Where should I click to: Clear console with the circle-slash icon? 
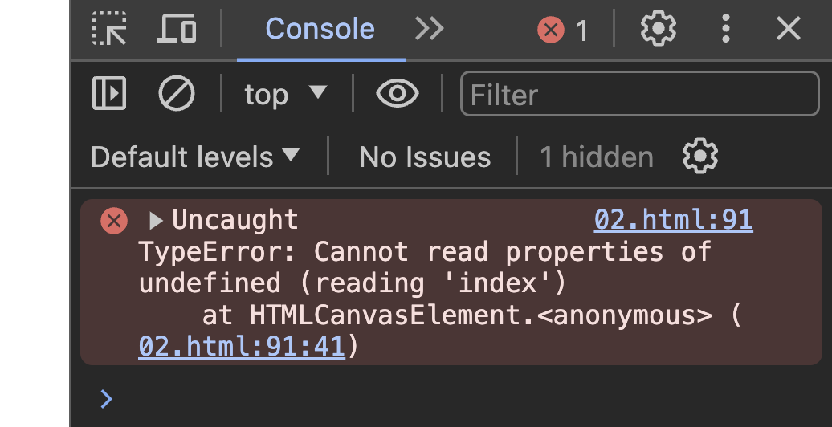[177, 93]
